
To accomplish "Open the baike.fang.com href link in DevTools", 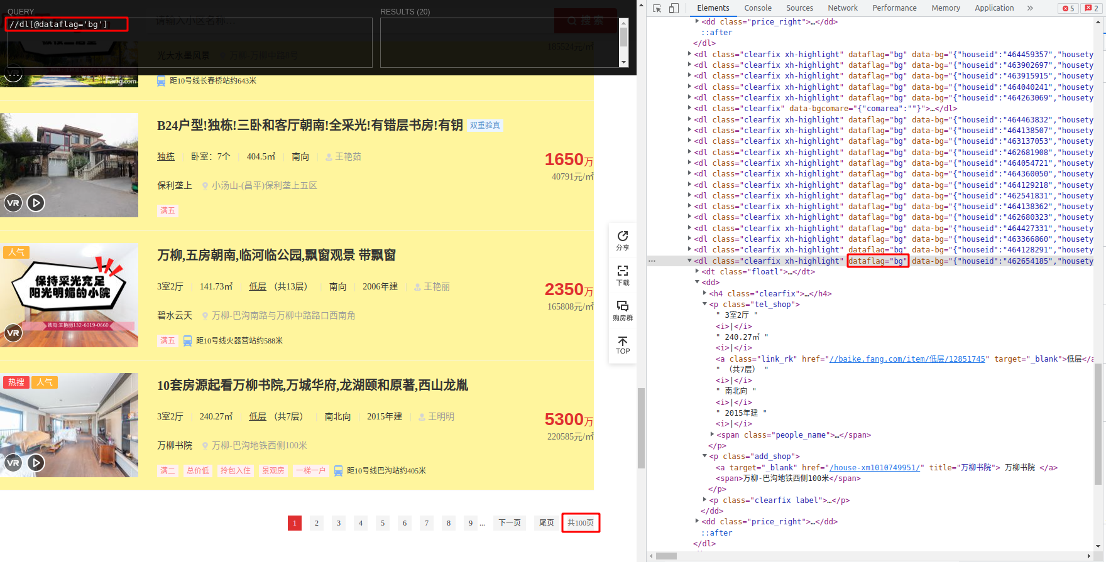I will click(907, 359).
